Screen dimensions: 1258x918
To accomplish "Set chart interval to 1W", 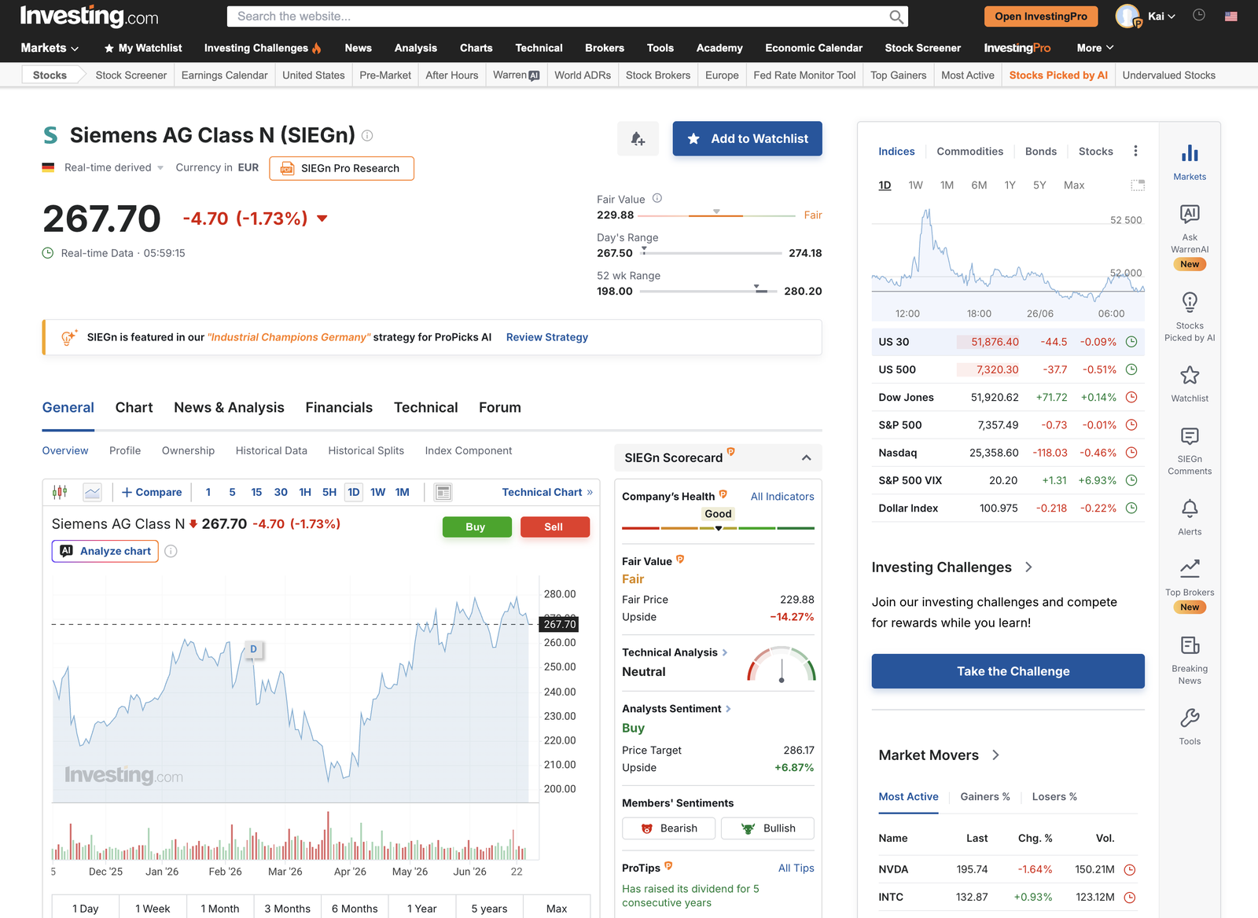I will coord(378,492).
